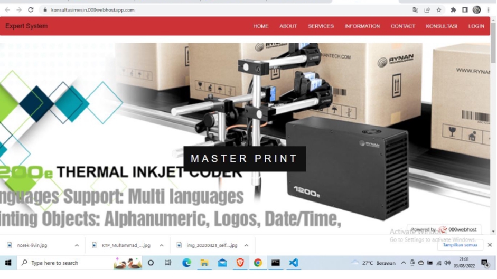The width and height of the screenshot is (497, 279).
Task: Click the LOGIN link in navbar
Action: pos(476,26)
